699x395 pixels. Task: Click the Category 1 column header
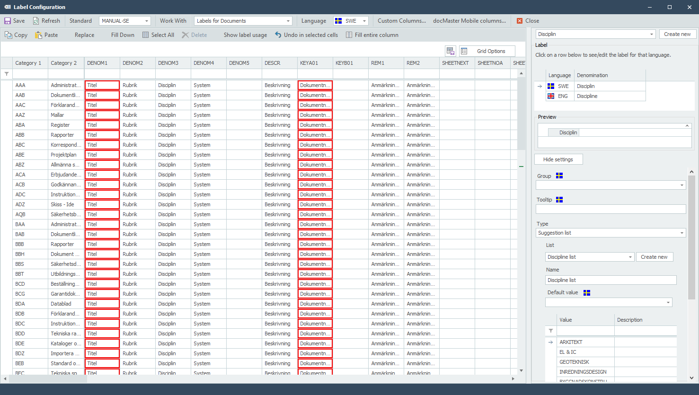(x=30, y=63)
